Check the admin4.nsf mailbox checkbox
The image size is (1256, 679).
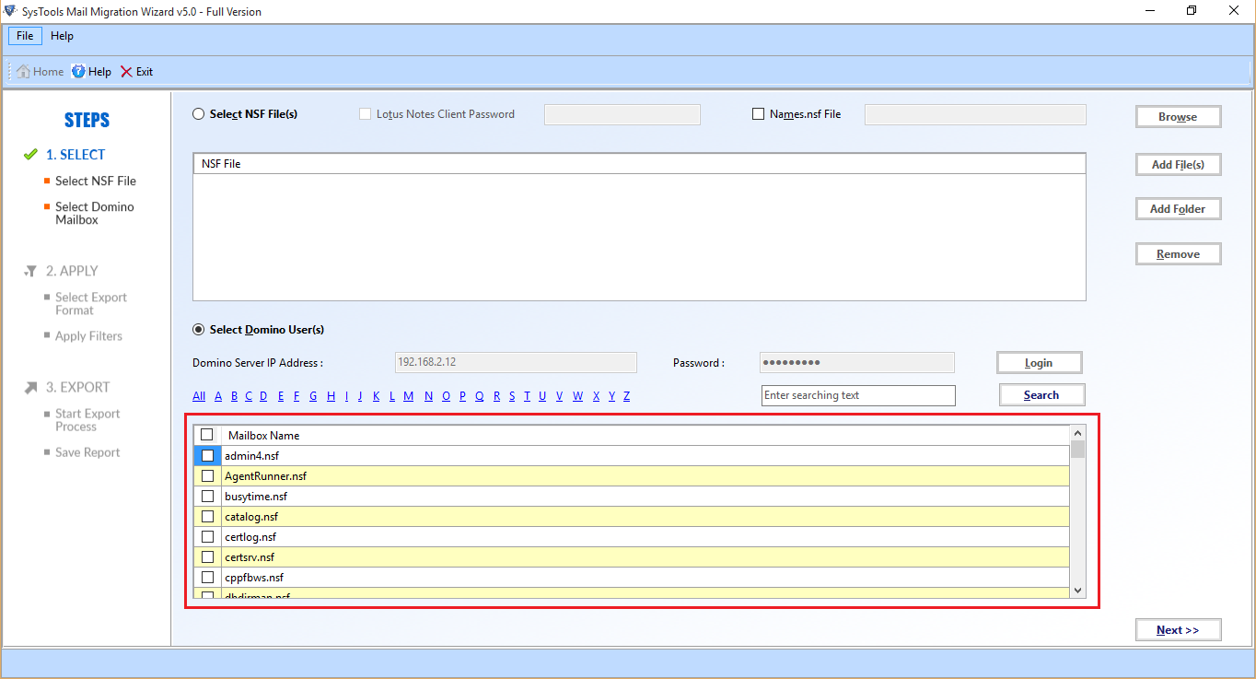[x=207, y=455]
